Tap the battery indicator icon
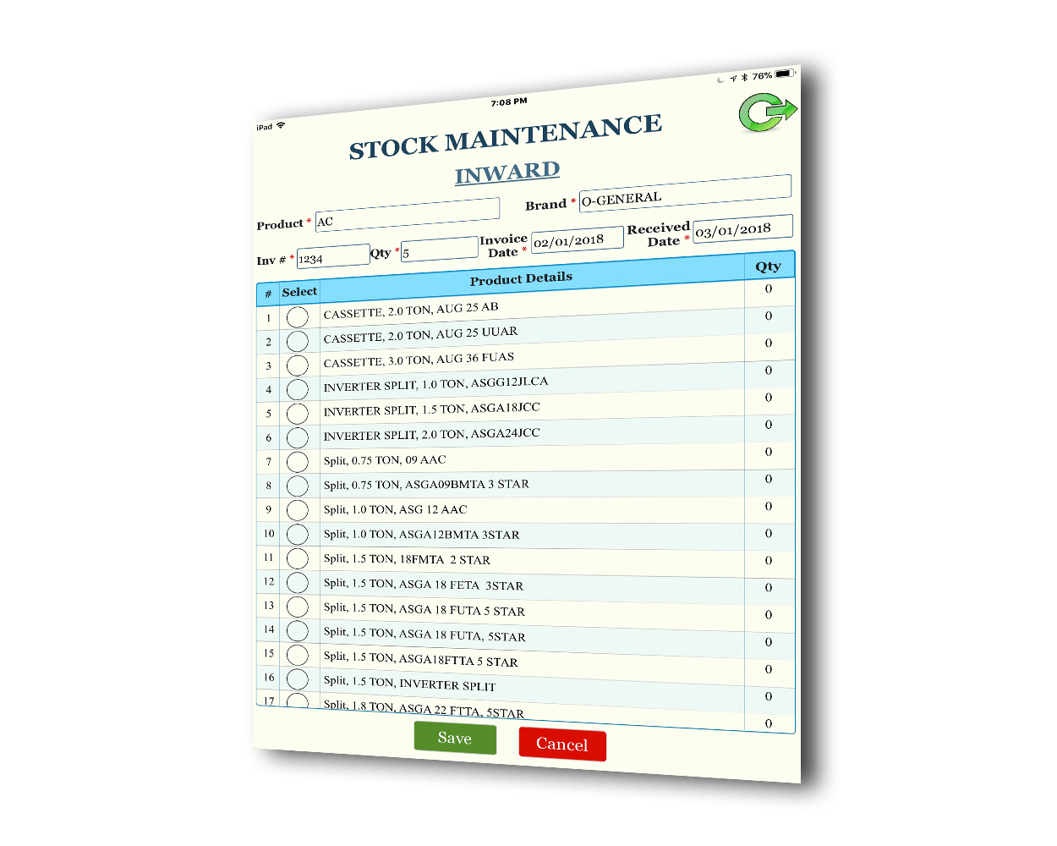The image size is (1057, 846). click(x=786, y=74)
